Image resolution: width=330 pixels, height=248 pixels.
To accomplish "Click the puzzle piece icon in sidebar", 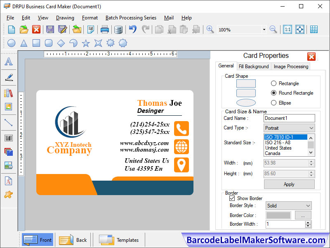I will tap(8, 195).
